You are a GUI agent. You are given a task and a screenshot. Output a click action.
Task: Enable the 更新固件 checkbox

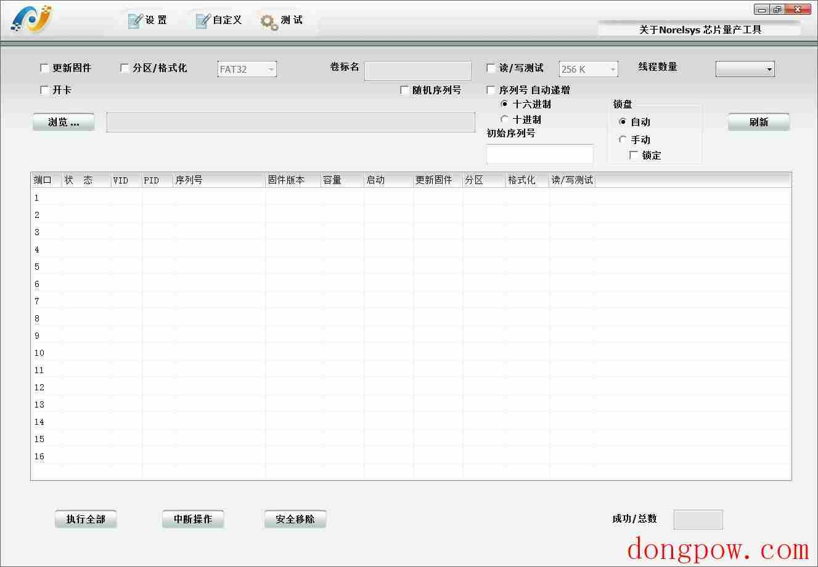pyautogui.click(x=44, y=68)
